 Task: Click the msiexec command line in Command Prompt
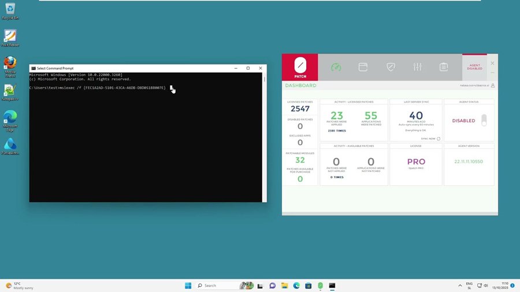97,88
